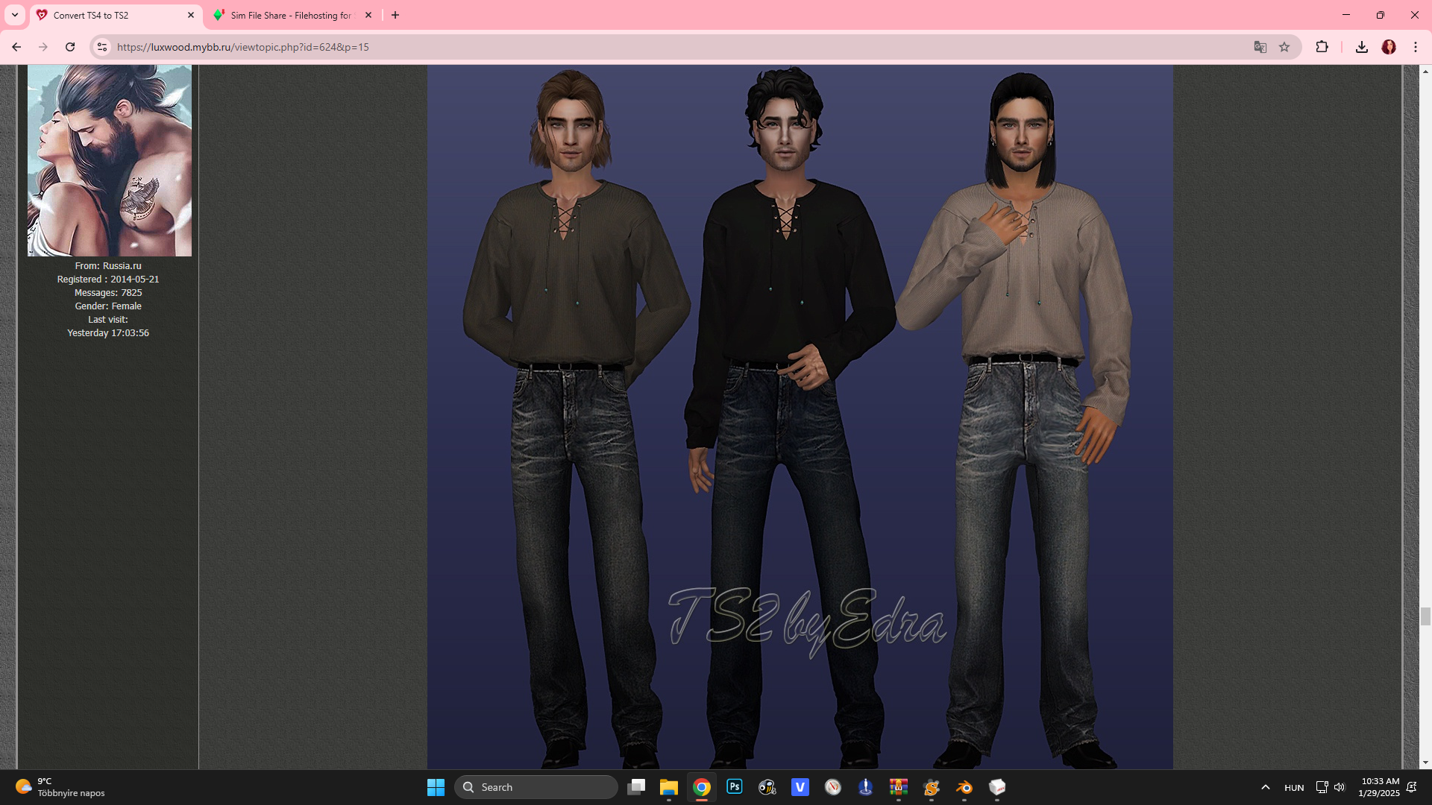Open the weather widget showing 9°C
Viewport: 1432px width, 805px height.
pyautogui.click(x=60, y=787)
